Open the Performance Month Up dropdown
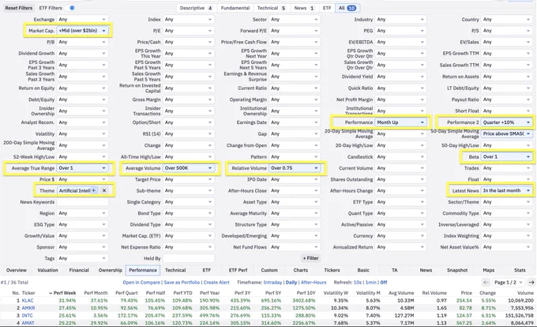This screenshot has height=327, width=537. click(400, 122)
